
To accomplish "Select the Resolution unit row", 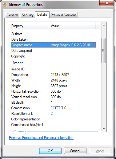I will point(53,114).
